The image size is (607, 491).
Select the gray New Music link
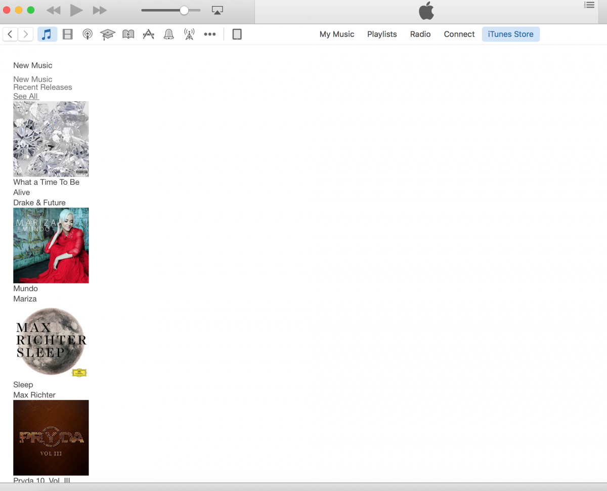click(x=33, y=79)
